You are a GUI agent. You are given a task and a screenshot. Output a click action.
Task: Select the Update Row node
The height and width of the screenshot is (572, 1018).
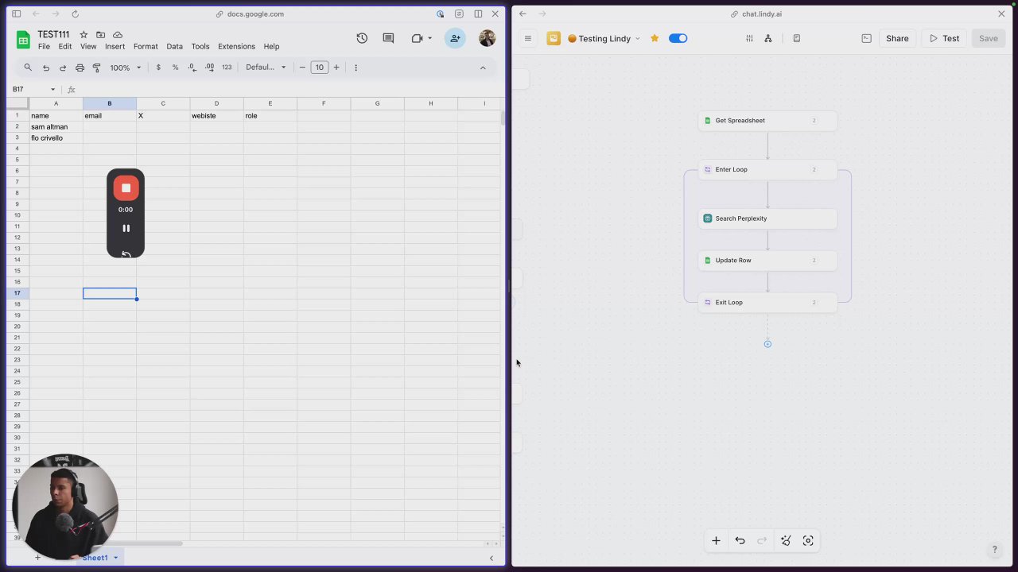767,261
